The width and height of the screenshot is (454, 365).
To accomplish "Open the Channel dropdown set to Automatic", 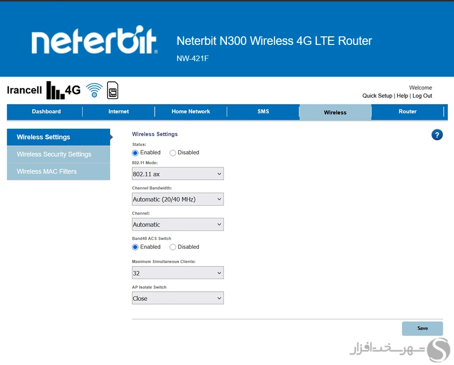I will (178, 225).
